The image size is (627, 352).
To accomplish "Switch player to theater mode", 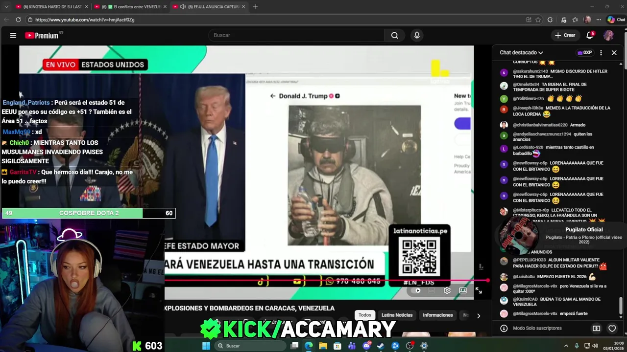I will pos(463,290).
